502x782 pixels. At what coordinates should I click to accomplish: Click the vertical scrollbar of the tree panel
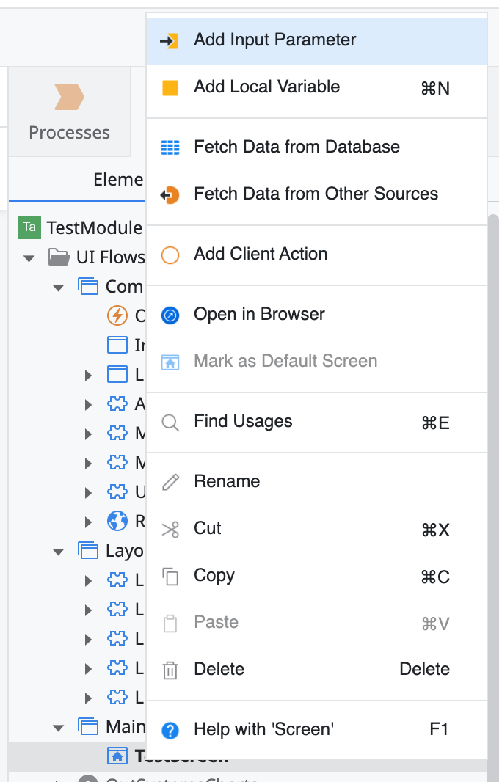coord(494,440)
